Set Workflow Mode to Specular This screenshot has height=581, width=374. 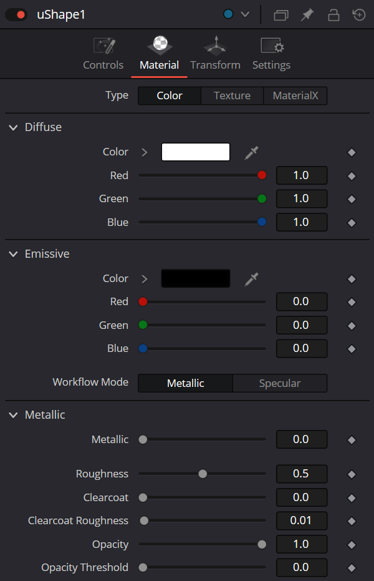point(280,383)
